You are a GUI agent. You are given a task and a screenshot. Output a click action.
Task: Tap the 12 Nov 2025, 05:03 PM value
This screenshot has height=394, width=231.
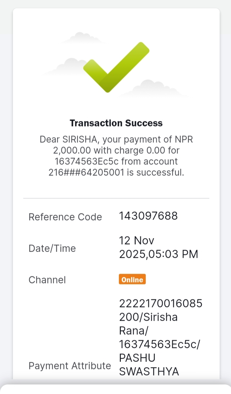(x=159, y=247)
